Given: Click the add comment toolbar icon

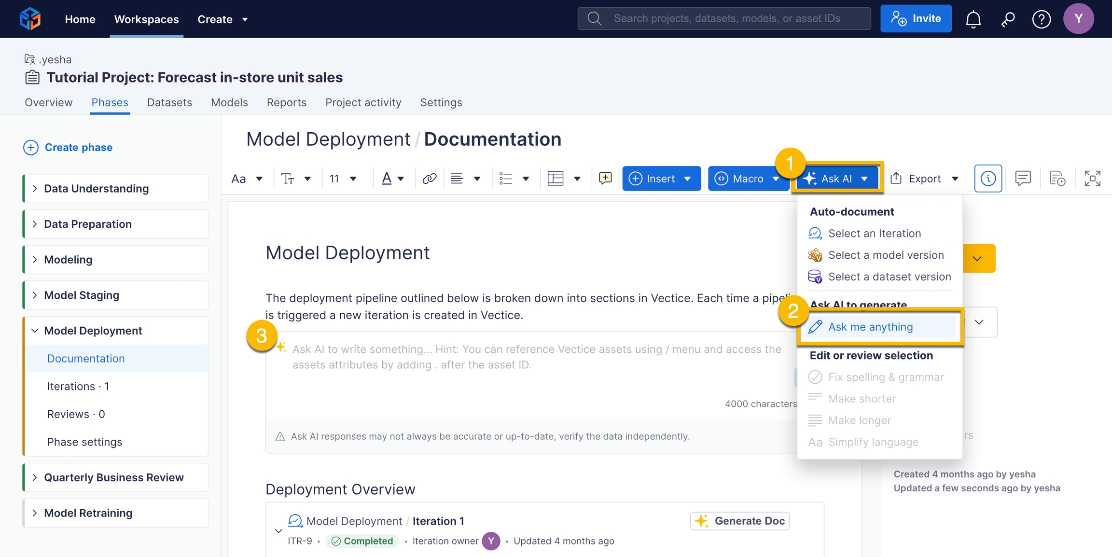Looking at the screenshot, I should click(x=605, y=178).
